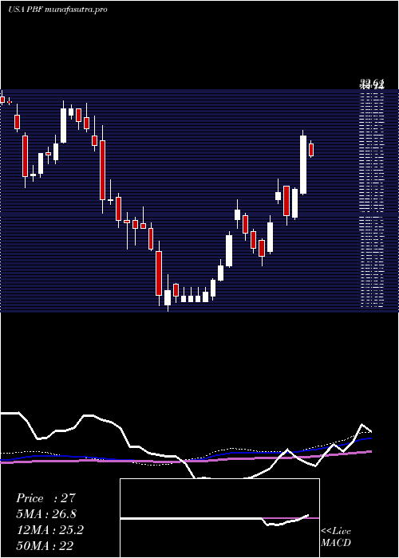Click the '12MA : 25.2' label
Screen dimensions: 399x558
click(x=50, y=530)
